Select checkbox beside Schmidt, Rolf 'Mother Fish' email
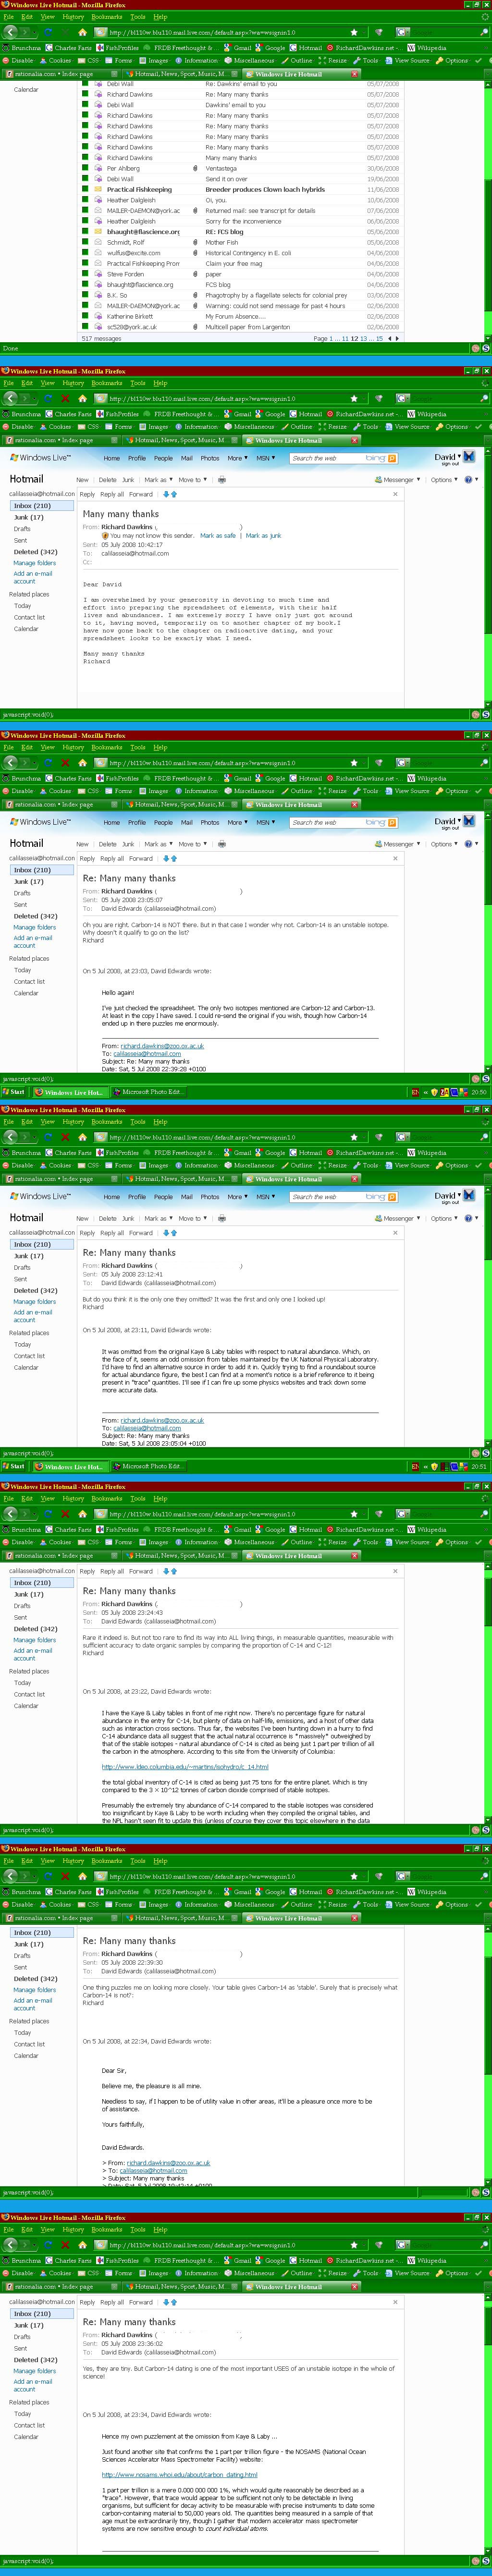 click(85, 242)
